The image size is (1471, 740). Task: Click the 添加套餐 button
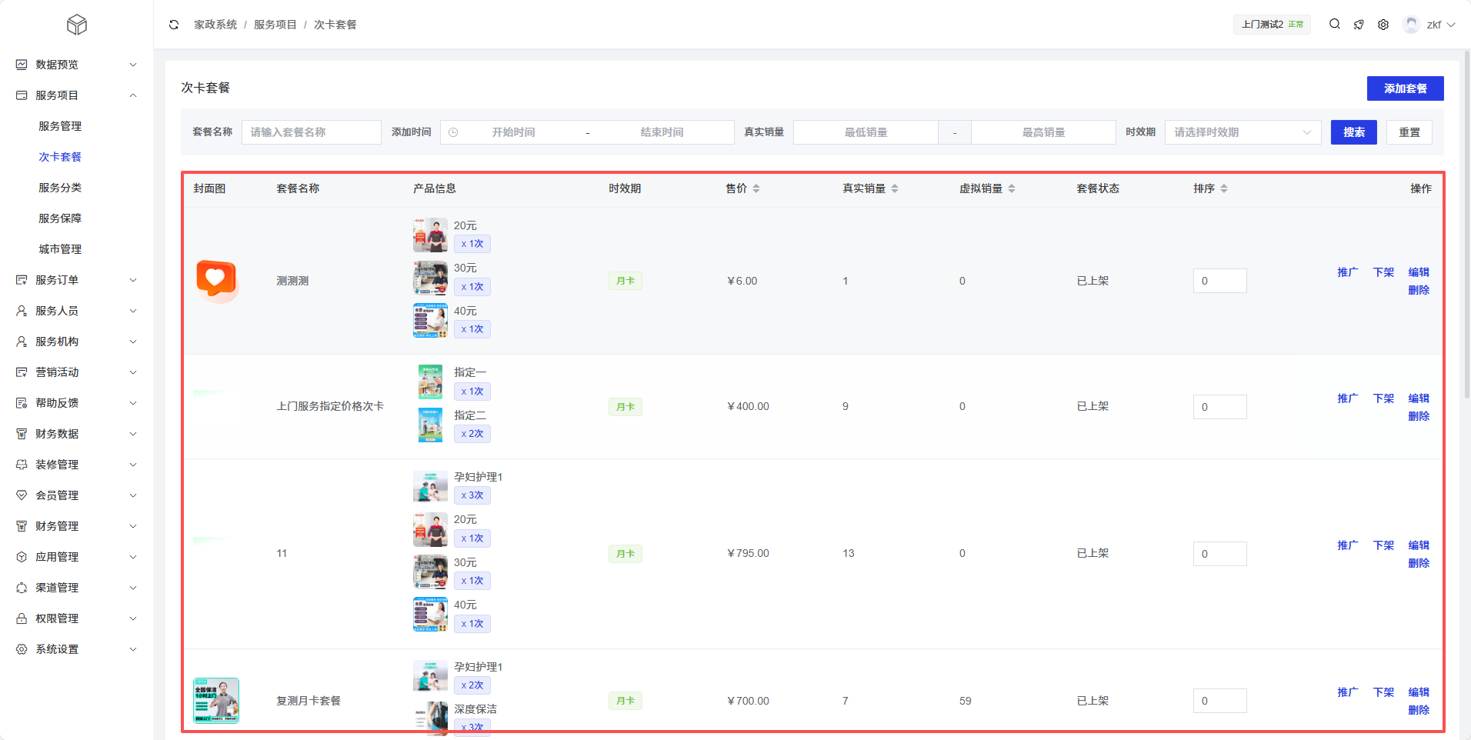coord(1405,88)
